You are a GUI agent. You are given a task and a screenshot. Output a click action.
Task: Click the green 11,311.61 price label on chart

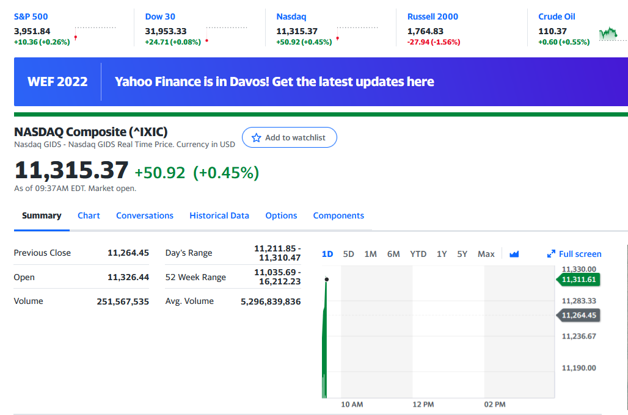(x=578, y=280)
